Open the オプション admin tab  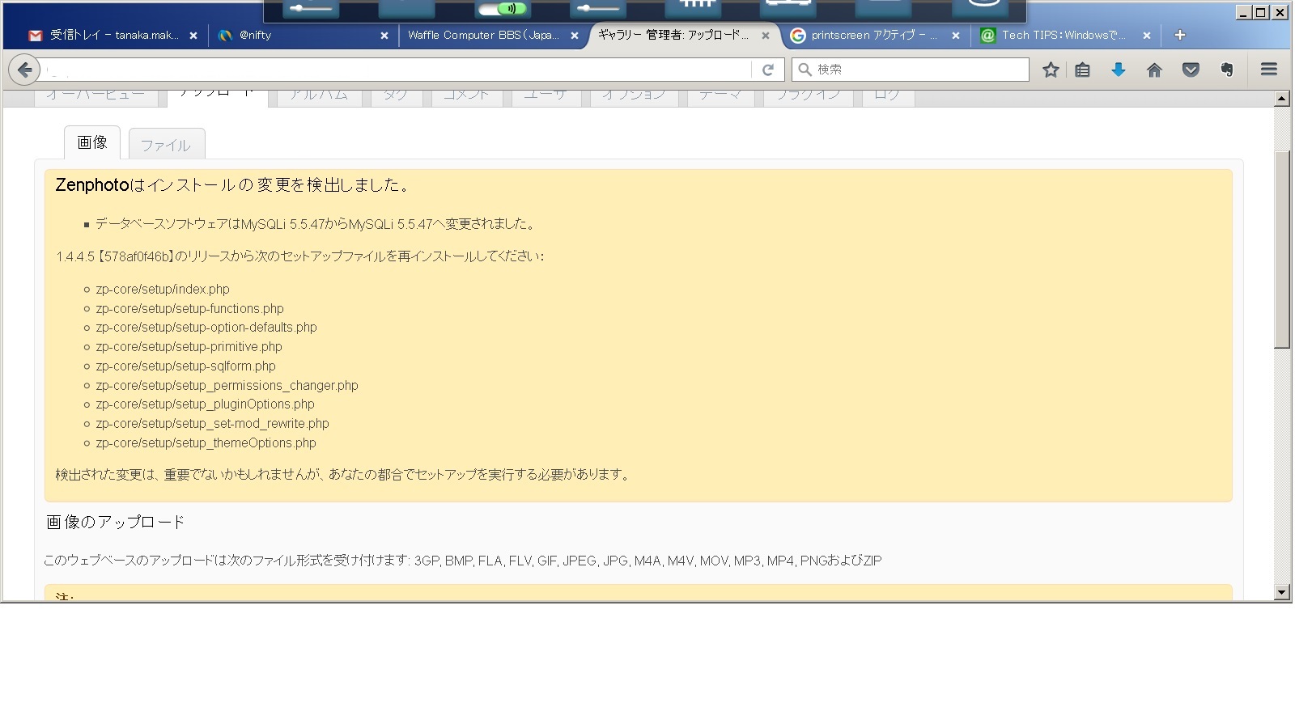(633, 97)
